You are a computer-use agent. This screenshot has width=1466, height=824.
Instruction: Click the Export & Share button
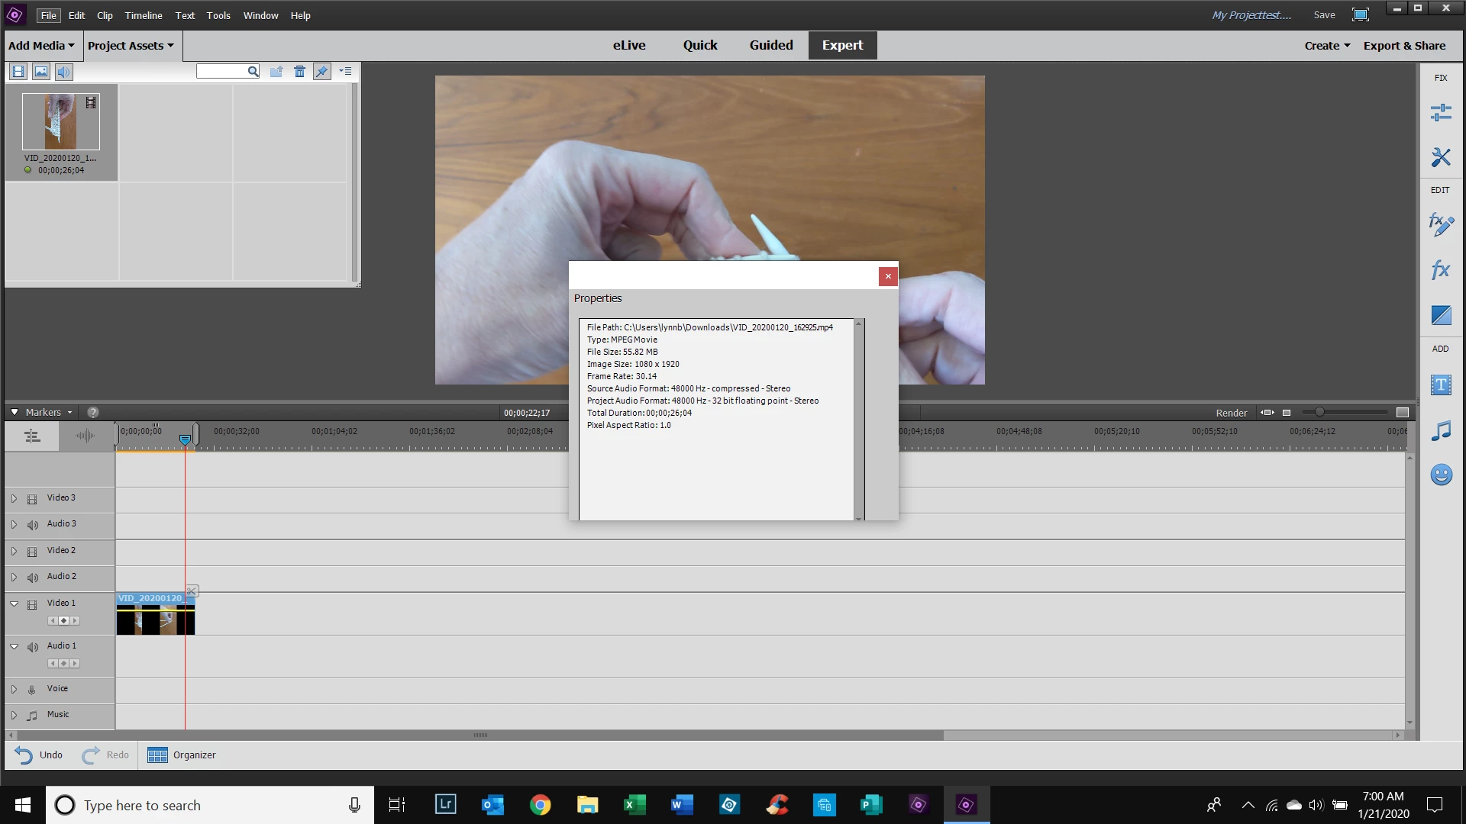click(x=1404, y=46)
